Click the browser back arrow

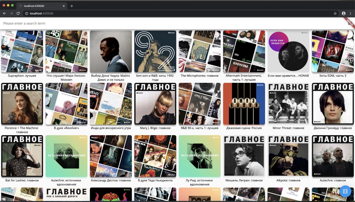(4, 13)
